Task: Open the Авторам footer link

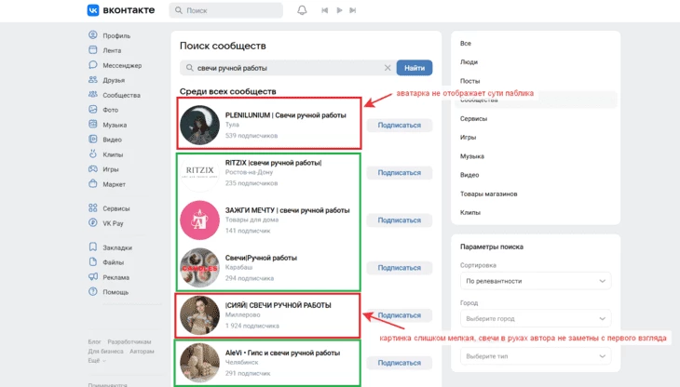Action: (x=142, y=352)
